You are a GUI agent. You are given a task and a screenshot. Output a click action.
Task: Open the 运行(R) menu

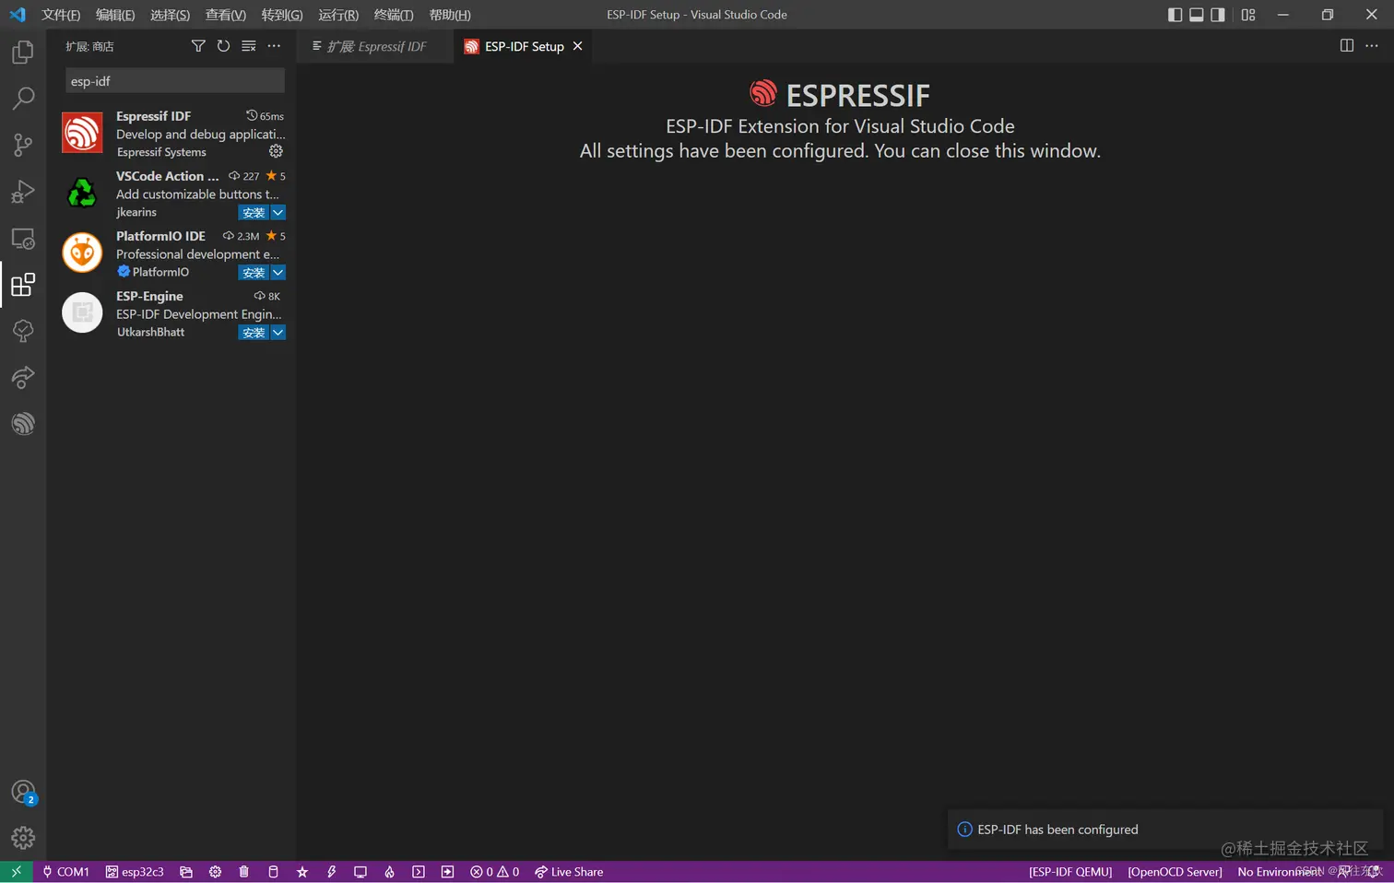(338, 15)
